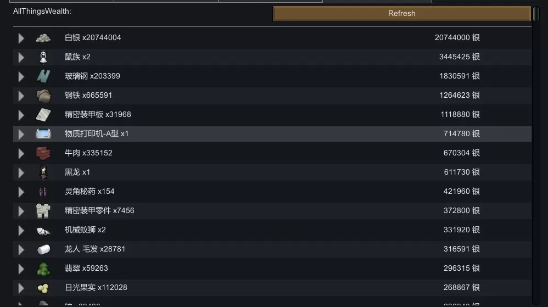Screen dimensions: 548x307
Task: Select the 精密装甲零件 x7456 row label
Action: point(99,210)
